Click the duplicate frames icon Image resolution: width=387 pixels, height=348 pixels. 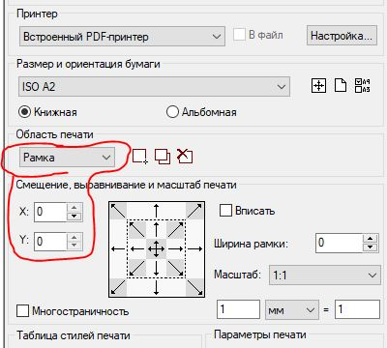point(163,157)
